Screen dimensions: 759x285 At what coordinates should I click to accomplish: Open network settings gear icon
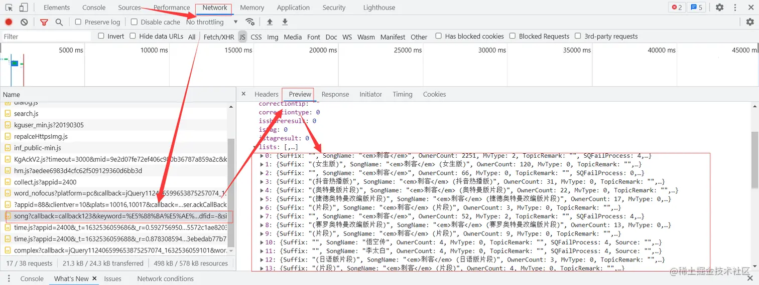point(750,22)
